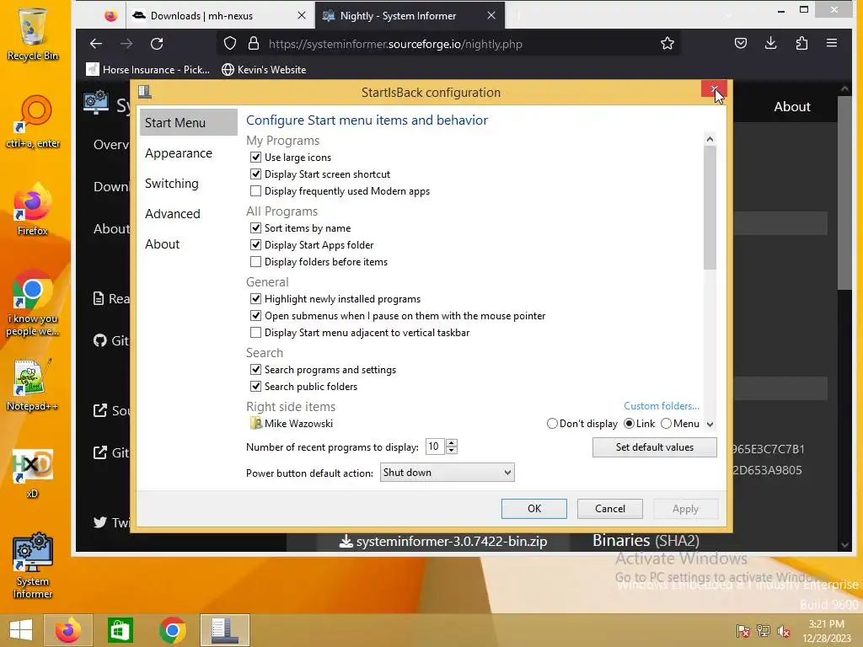This screenshot has height=647, width=863.
Task: Go back in Firefox
Action: [x=96, y=44]
